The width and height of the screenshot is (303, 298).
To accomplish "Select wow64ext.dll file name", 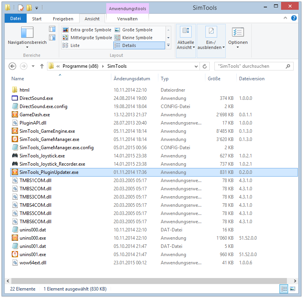I will 33,263.
